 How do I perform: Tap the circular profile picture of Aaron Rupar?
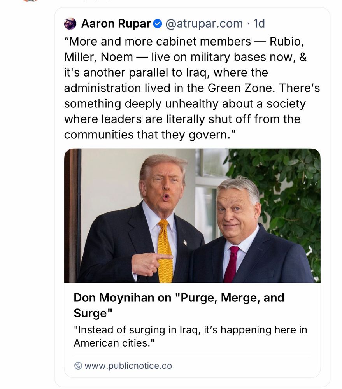click(70, 23)
